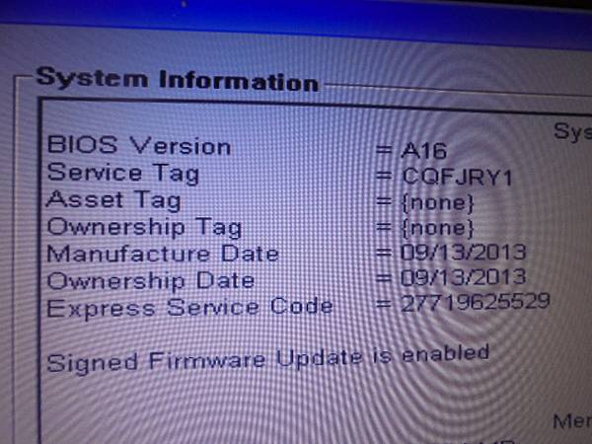Select the Manufacture Date label
This screenshot has width=592, height=444.
point(163,254)
